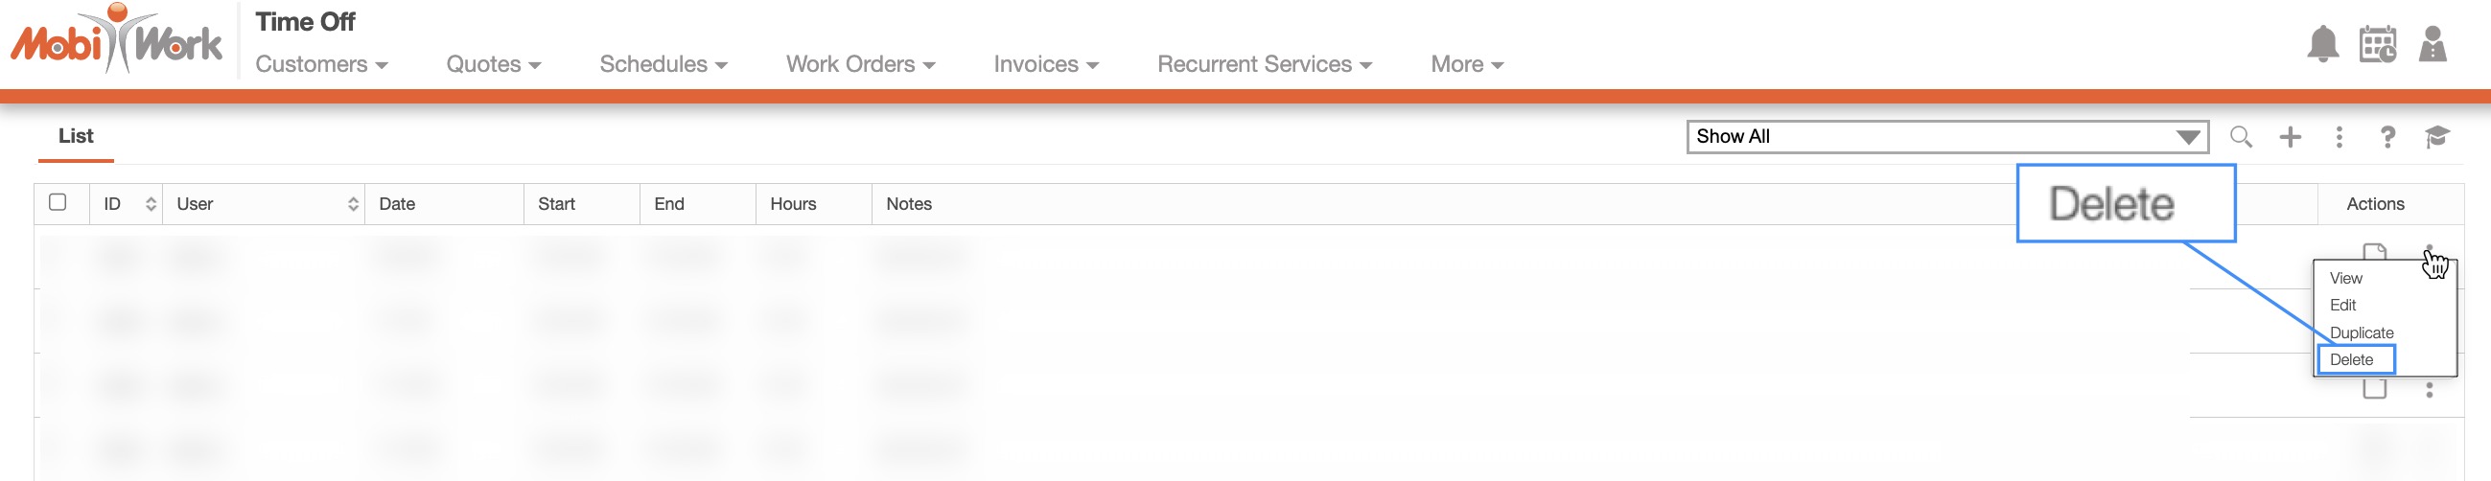The height and width of the screenshot is (481, 2491).
Task: Click the notifications bell icon
Action: (2323, 44)
